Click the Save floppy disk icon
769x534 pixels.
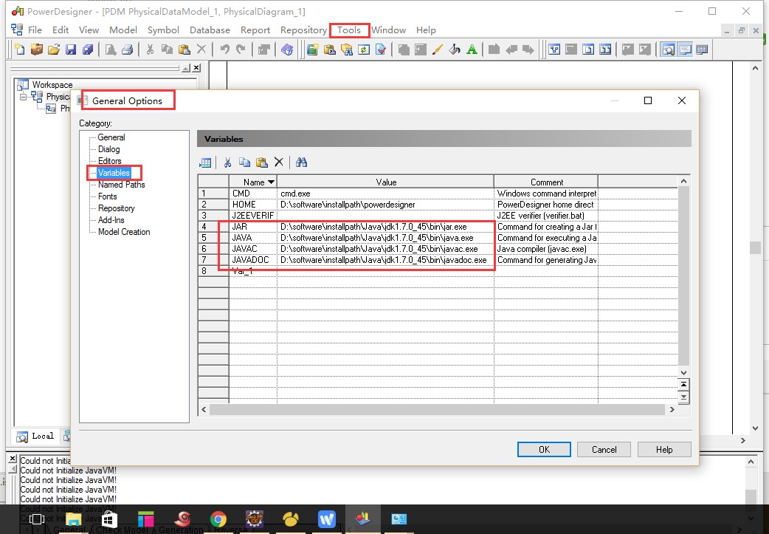(71, 49)
